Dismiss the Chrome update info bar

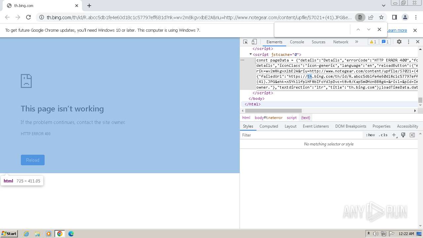point(415,30)
